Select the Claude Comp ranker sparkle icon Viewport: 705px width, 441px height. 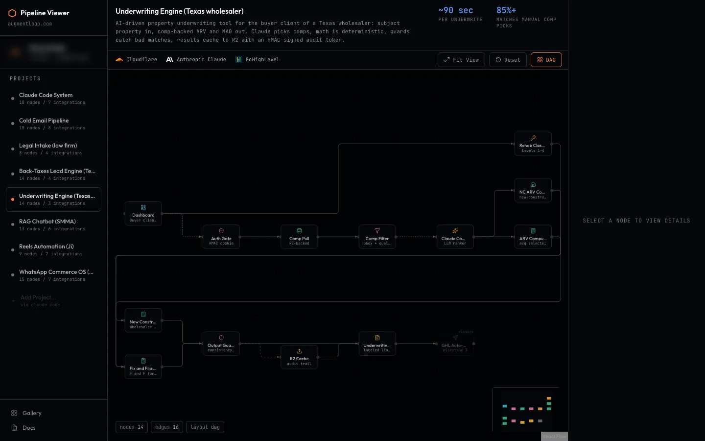(x=455, y=231)
